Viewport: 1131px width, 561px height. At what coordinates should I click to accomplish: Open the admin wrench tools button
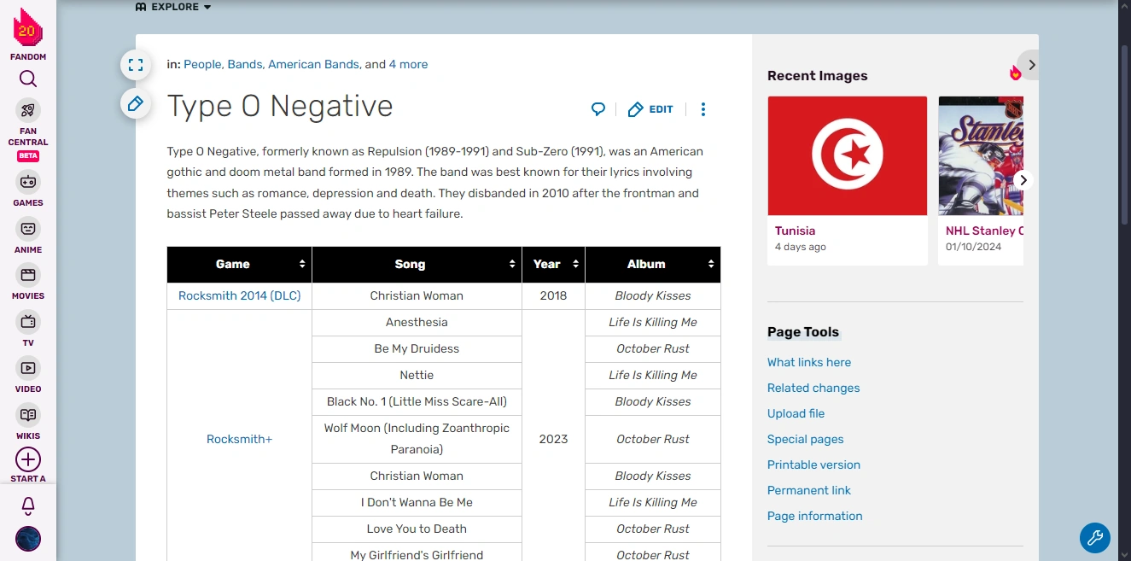(1095, 538)
